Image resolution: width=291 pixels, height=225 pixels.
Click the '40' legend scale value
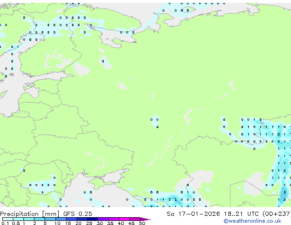coord(121,223)
